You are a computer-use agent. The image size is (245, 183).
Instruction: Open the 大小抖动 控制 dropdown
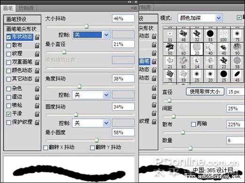[x=91, y=35]
